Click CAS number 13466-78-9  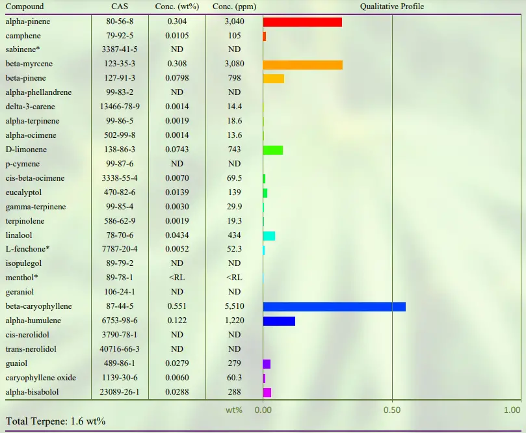(120, 107)
